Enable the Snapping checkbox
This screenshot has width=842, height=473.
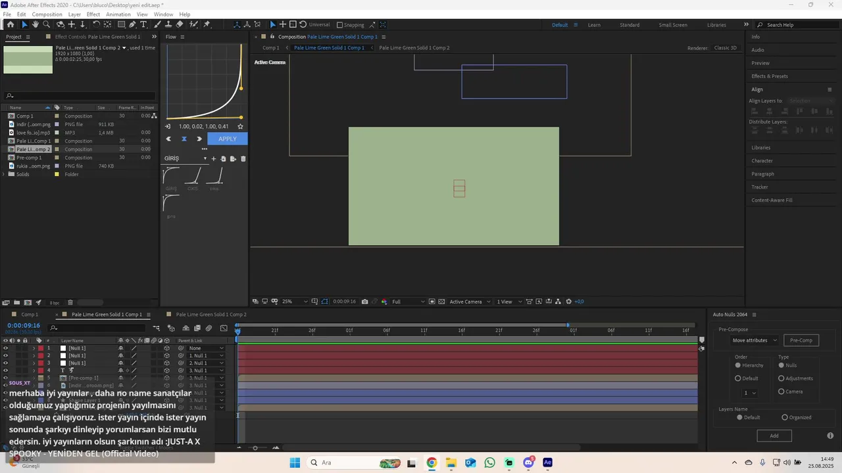point(340,25)
